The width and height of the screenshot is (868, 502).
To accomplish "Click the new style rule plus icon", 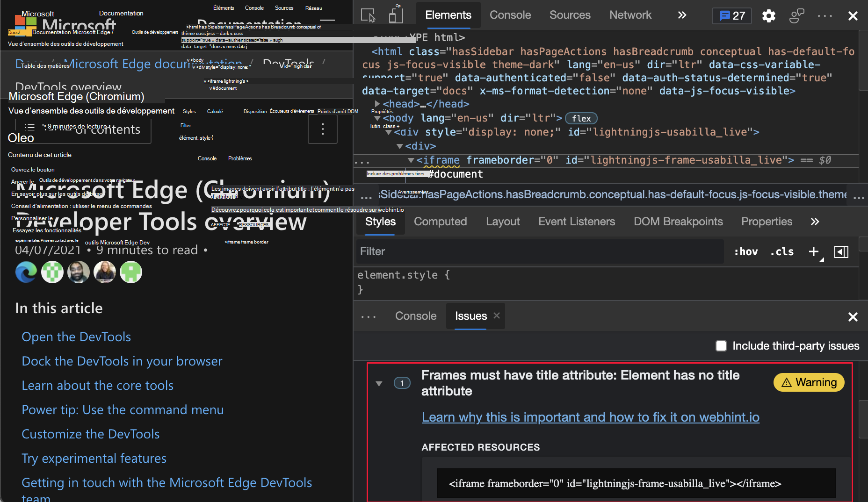I will click(814, 251).
